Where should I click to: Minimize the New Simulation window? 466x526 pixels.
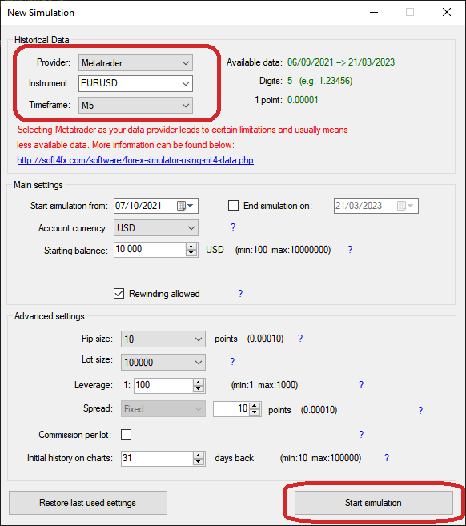(374, 13)
